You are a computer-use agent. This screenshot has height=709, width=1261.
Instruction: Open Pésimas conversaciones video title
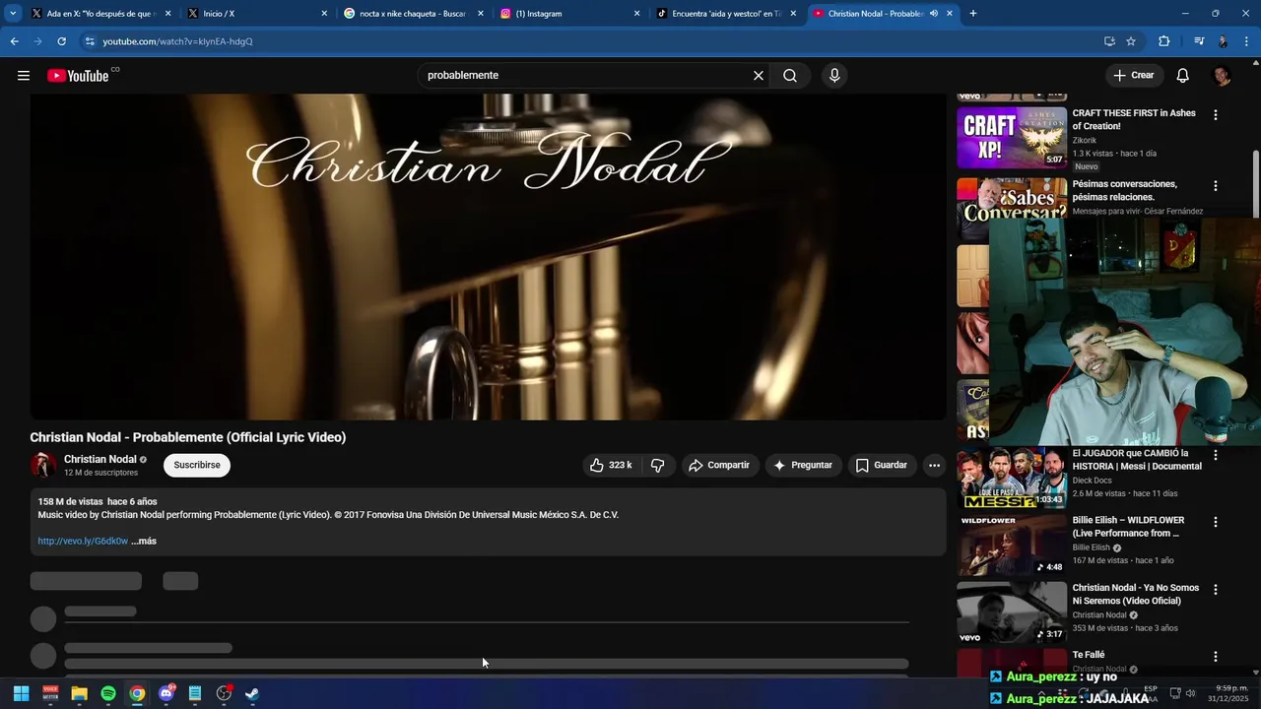1124,190
